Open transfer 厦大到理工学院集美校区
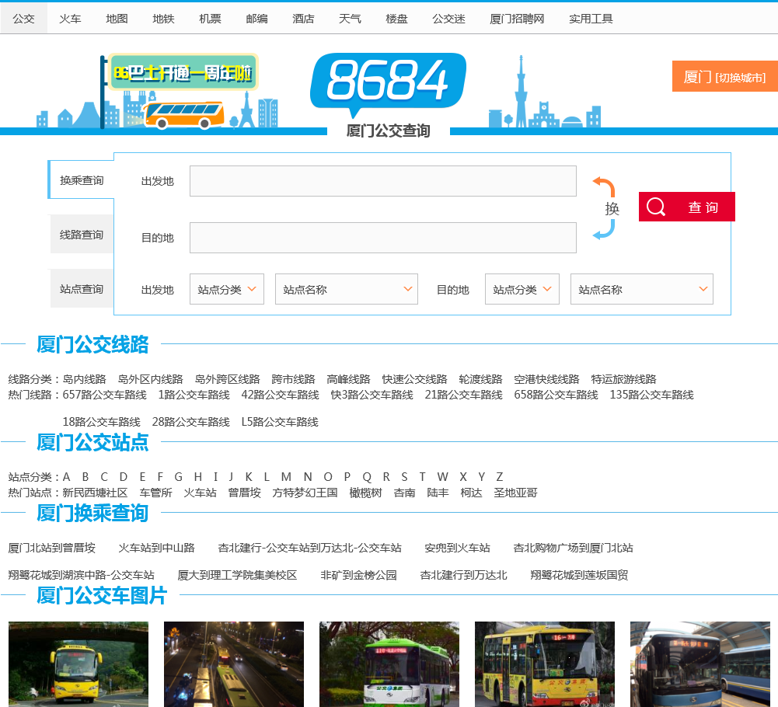The height and width of the screenshot is (707, 778). [237, 575]
